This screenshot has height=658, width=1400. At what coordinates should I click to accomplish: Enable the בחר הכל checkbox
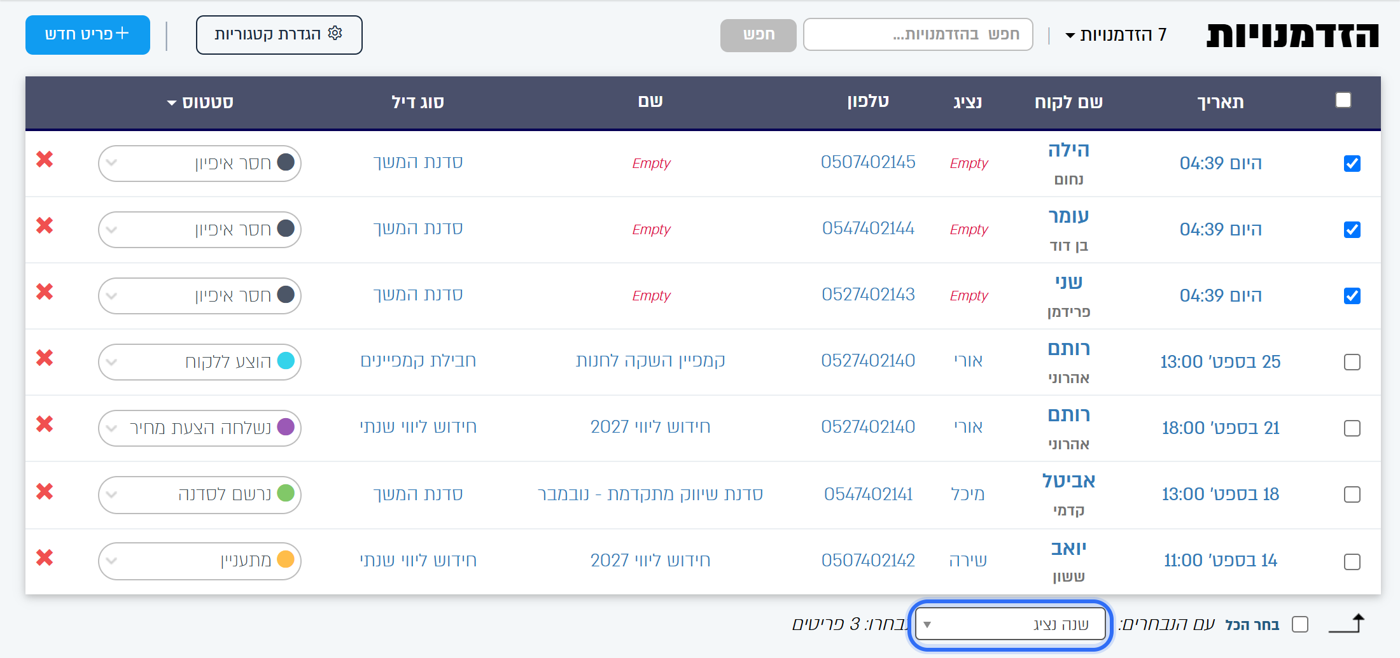click(x=1300, y=624)
